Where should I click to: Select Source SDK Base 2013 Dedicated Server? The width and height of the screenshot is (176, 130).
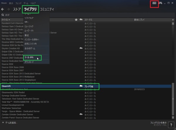[x=21, y=74]
